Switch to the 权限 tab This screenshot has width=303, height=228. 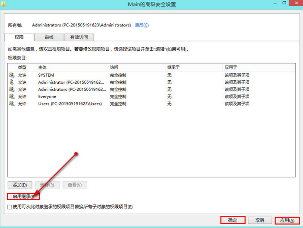[19, 37]
